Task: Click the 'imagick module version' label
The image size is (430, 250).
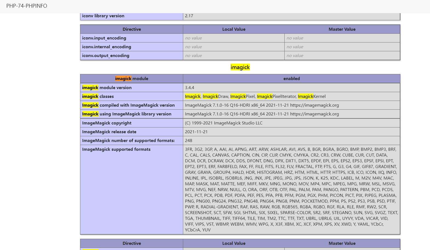Action: tap(107, 88)
